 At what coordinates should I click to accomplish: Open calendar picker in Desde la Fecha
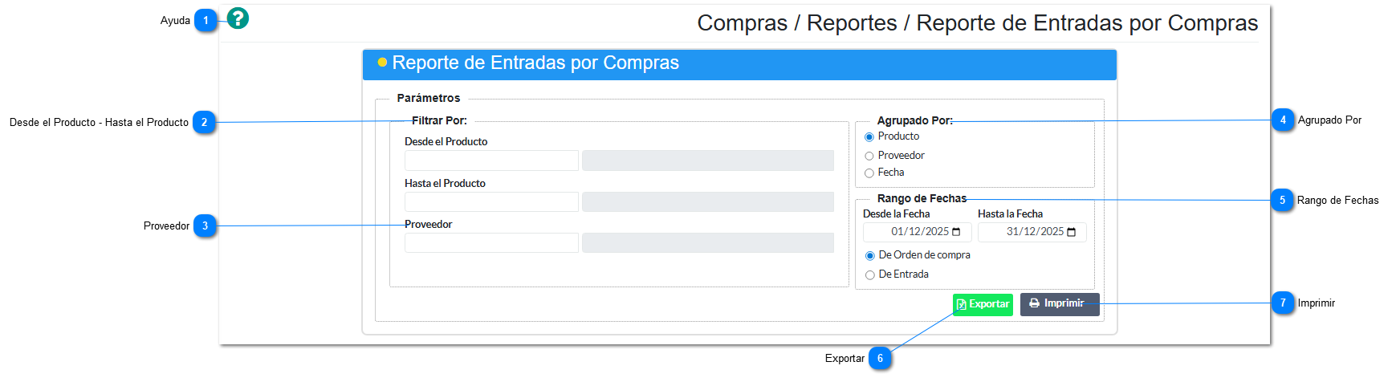coord(956,232)
